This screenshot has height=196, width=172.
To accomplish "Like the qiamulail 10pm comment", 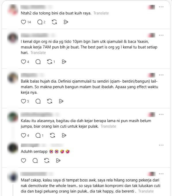I will coord(23,62).
